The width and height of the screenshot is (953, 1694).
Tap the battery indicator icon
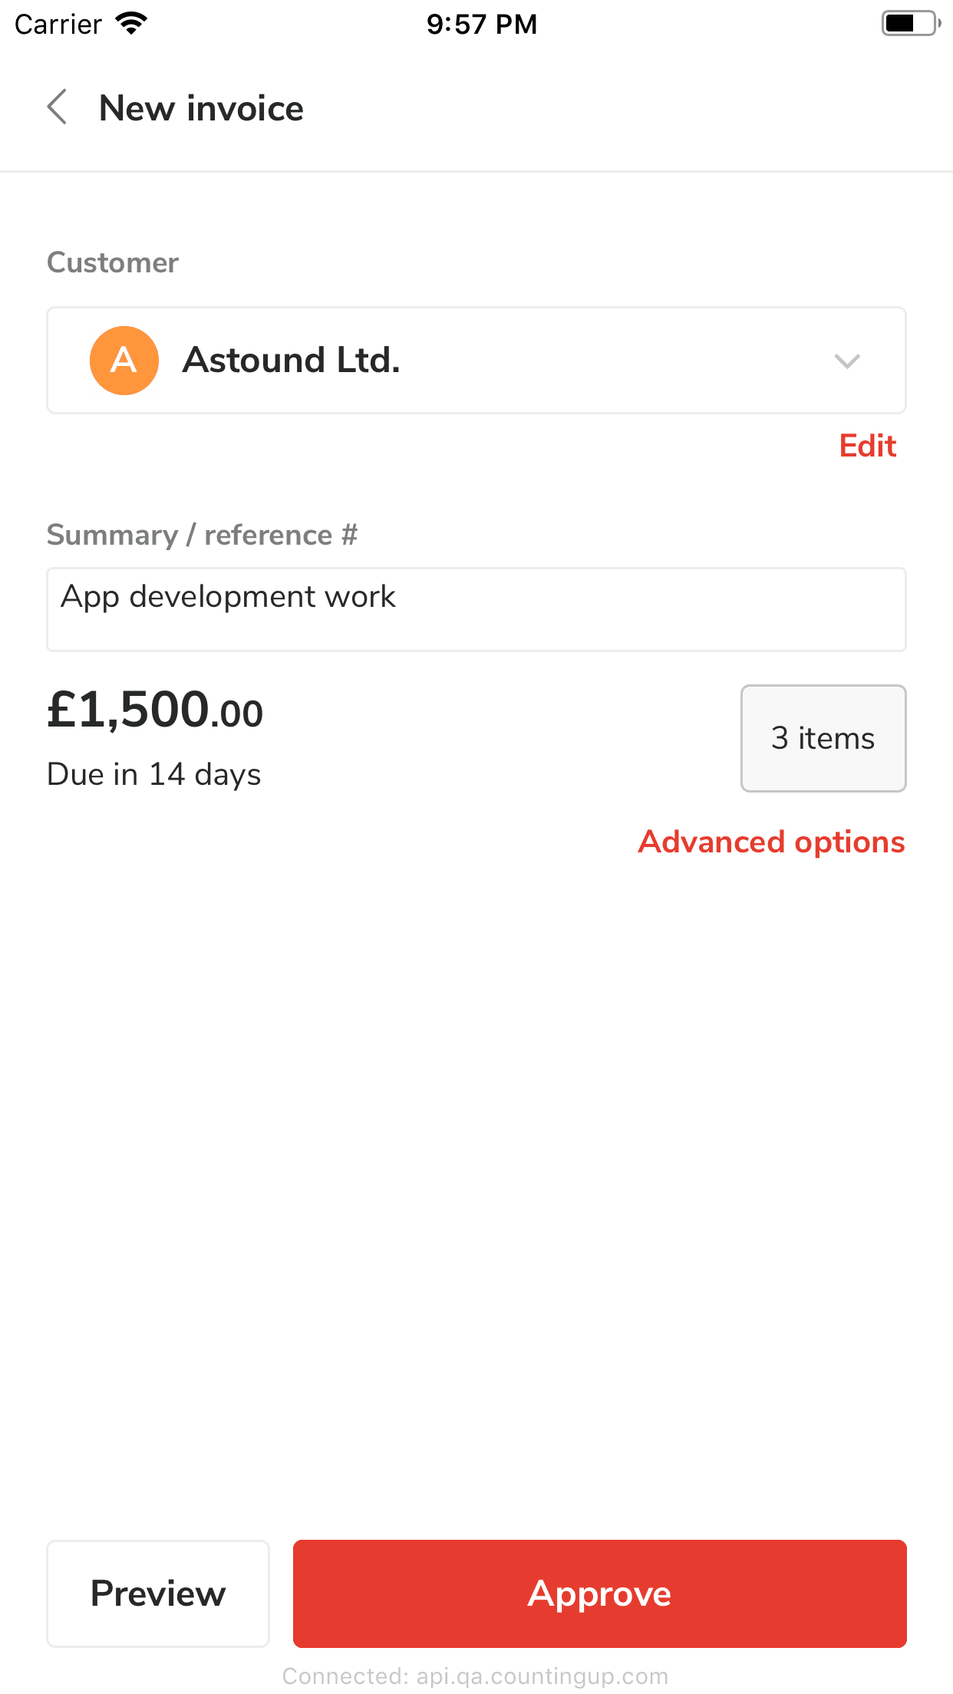[910, 24]
